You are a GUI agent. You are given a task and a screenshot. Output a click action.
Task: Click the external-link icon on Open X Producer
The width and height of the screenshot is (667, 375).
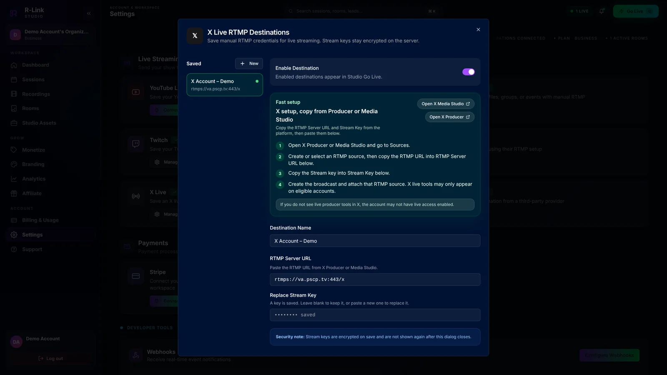[x=468, y=117]
